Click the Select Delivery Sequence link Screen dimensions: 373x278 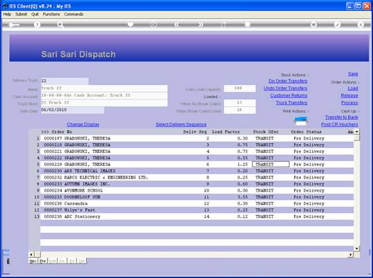181,124
